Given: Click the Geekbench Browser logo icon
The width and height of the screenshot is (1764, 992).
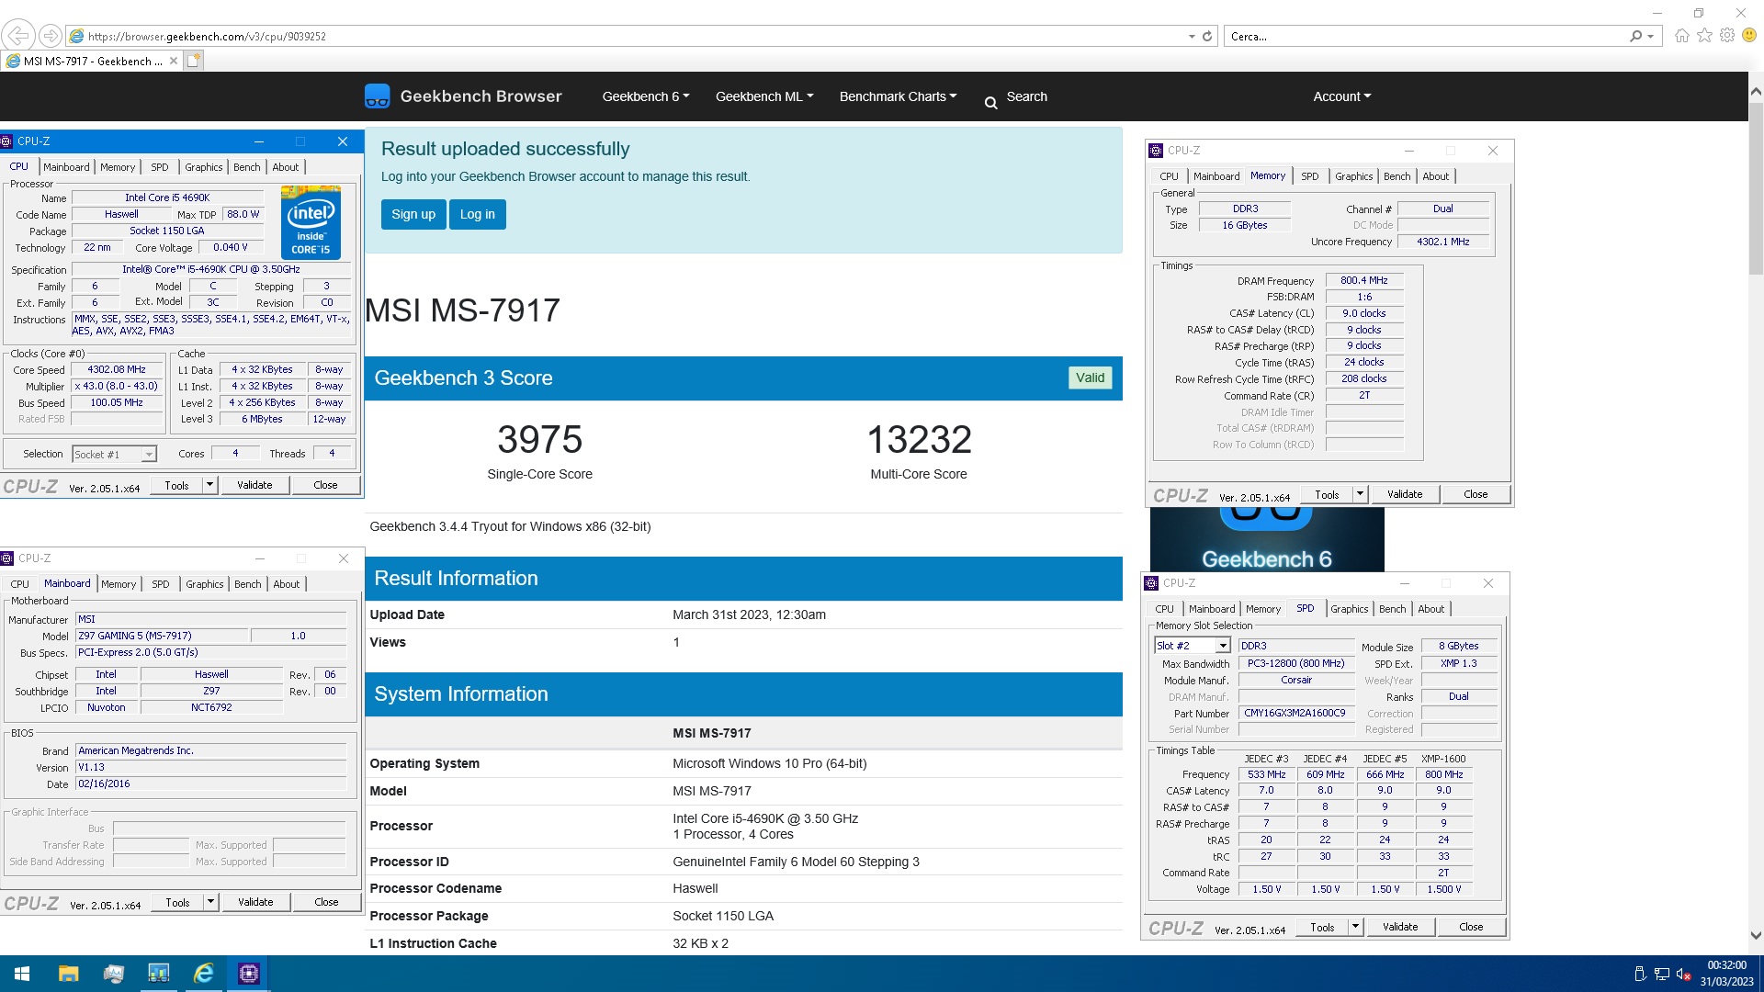Looking at the screenshot, I should pyautogui.click(x=377, y=96).
